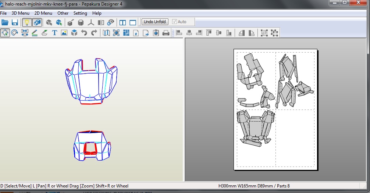Toggle the texture display cube icon
370x193 pixels.
click(37, 22)
